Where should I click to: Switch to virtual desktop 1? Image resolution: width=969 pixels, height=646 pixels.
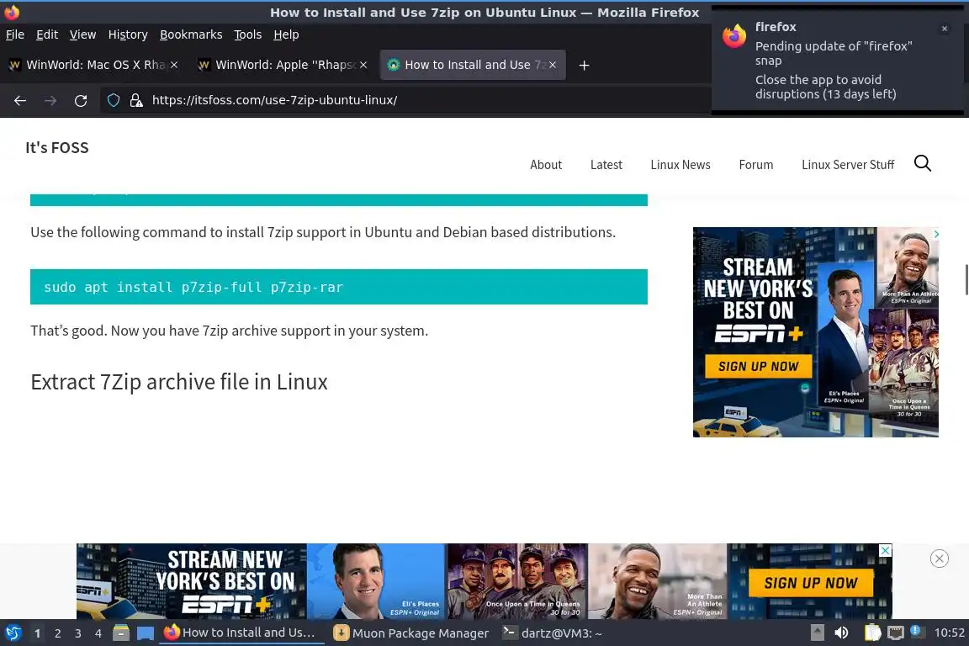37,633
